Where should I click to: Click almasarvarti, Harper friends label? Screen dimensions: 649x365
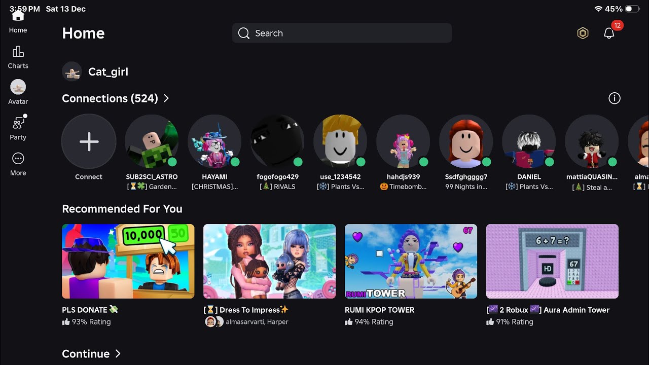pyautogui.click(x=257, y=322)
